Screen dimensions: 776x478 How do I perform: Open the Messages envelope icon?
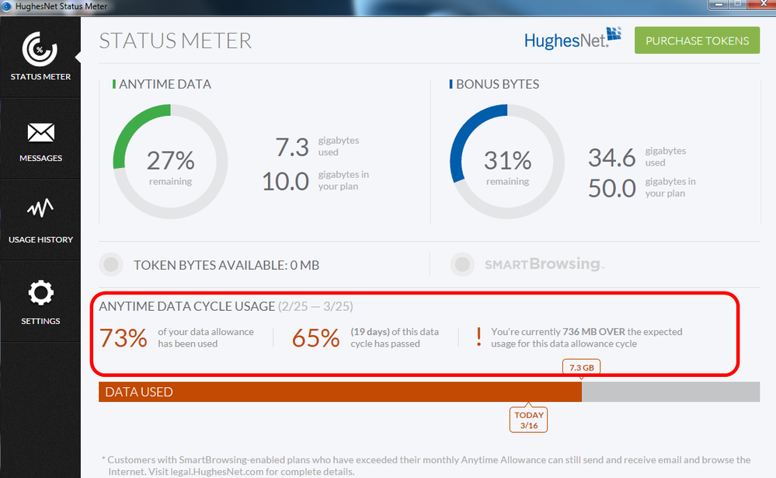(x=40, y=133)
